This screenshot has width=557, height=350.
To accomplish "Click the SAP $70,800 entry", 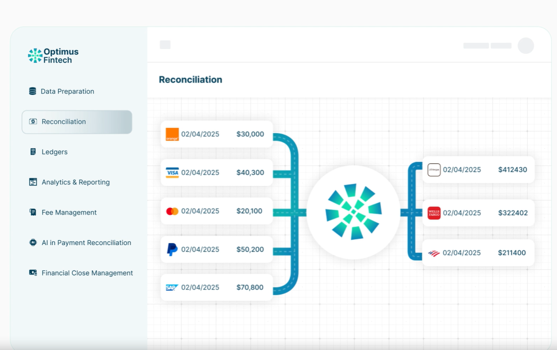I will [216, 287].
